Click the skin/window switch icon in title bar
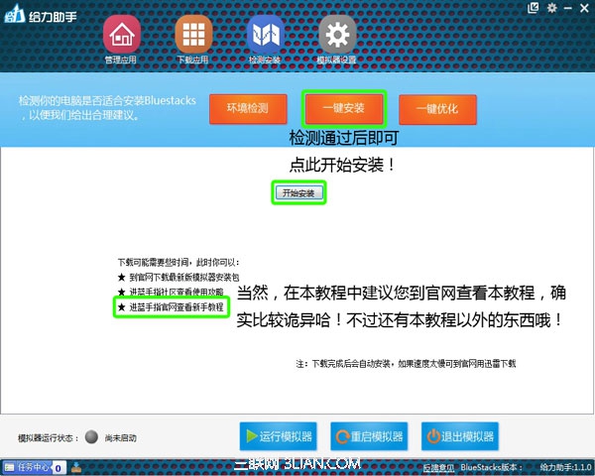Screen dimensions: 595x476 pyautogui.click(x=534, y=8)
